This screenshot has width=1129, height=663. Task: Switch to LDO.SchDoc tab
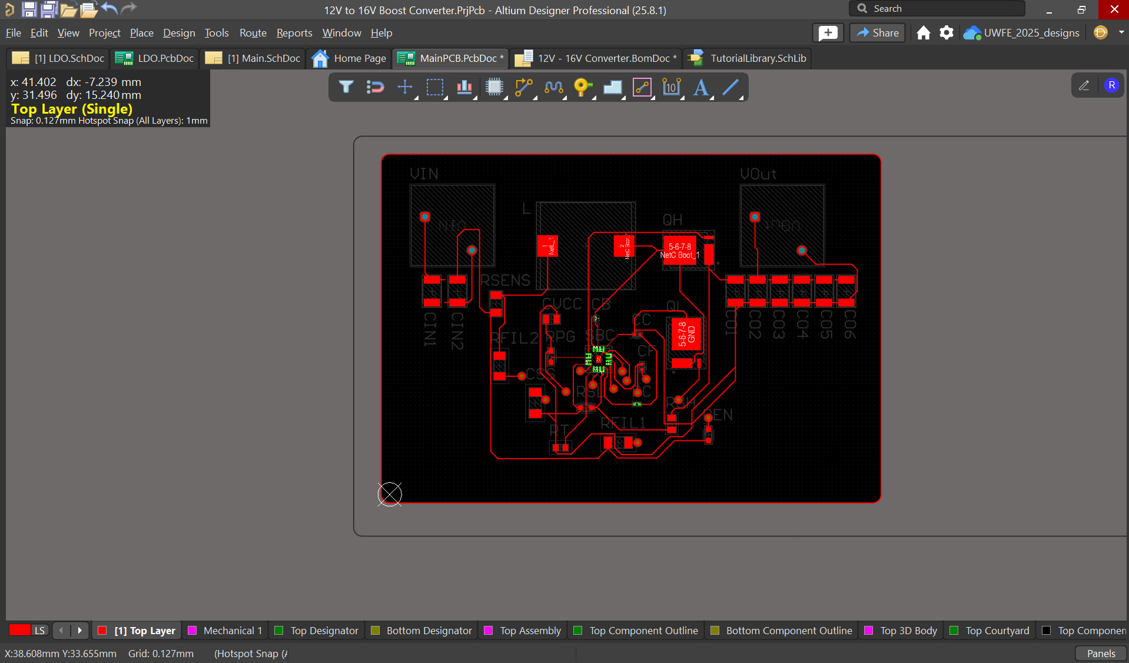tap(58, 58)
